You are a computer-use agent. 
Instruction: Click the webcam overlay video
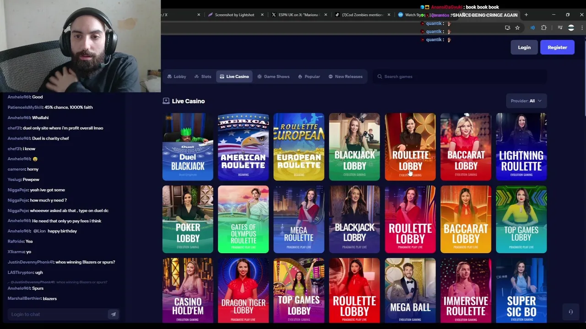click(80, 46)
